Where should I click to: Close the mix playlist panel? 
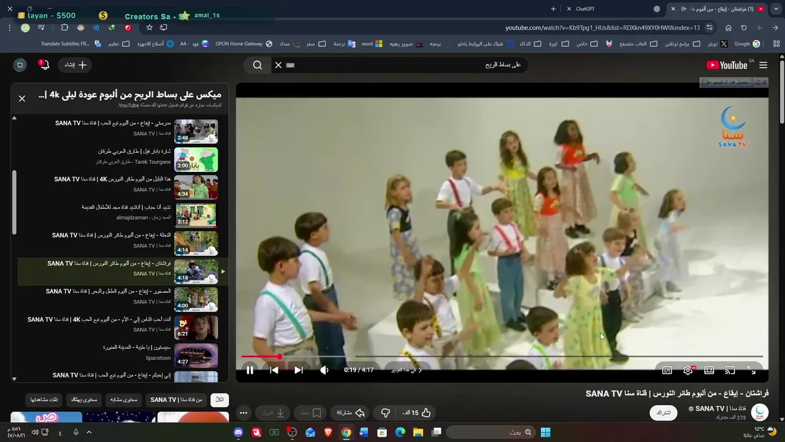coord(22,98)
